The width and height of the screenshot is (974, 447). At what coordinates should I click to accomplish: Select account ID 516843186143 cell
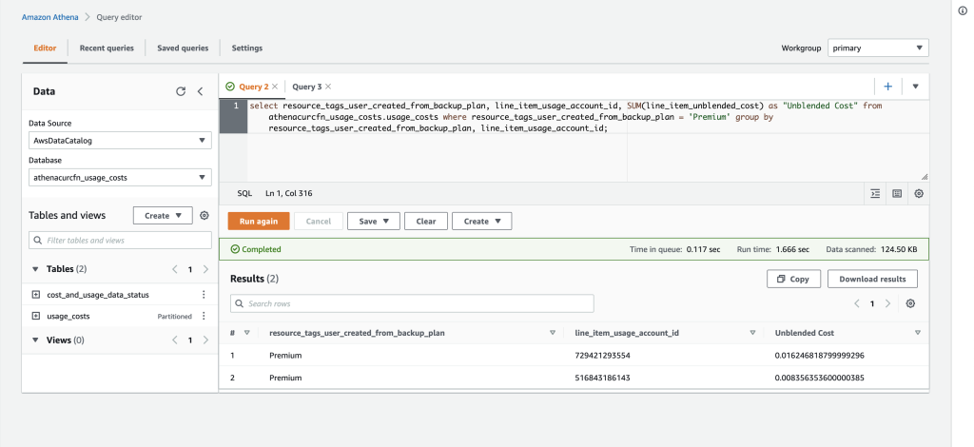click(x=602, y=378)
